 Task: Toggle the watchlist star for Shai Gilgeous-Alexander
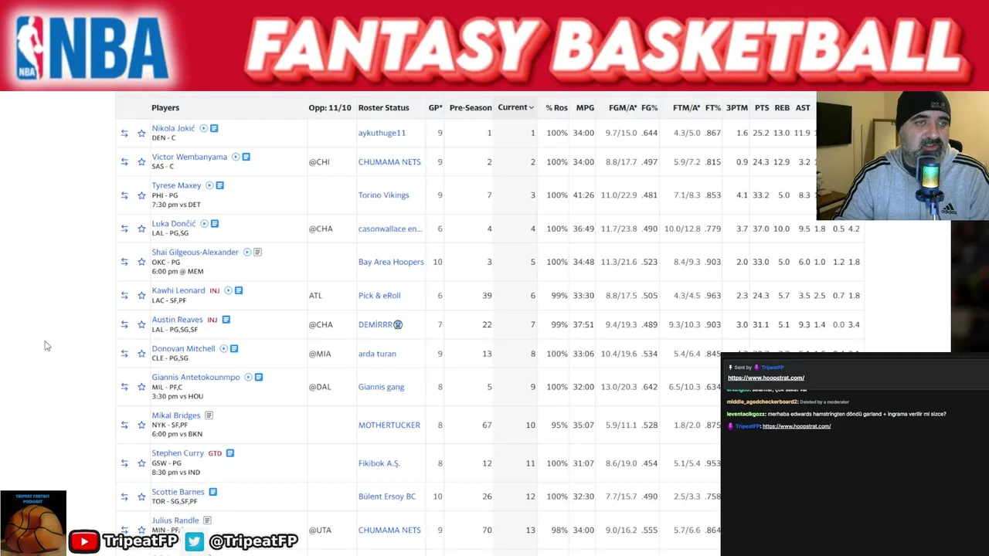click(x=141, y=262)
